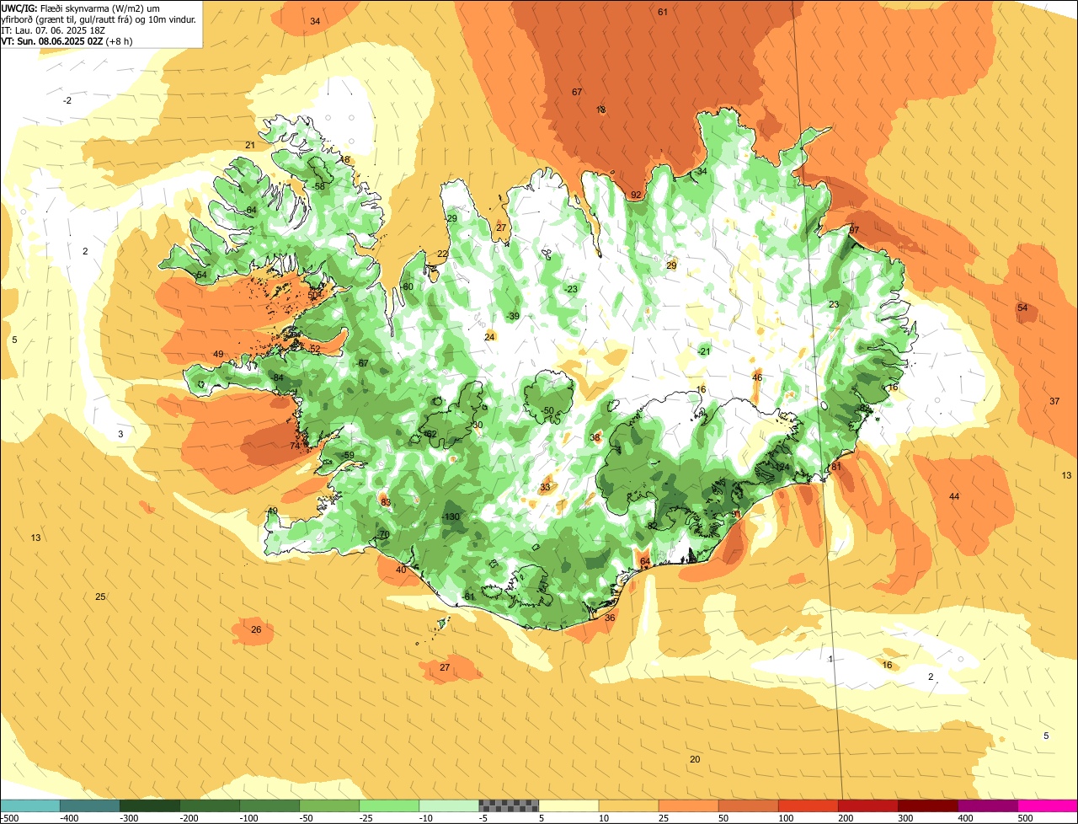Click the legend swatch between 50 and 100
This screenshot has width=1078, height=824.
click(748, 805)
